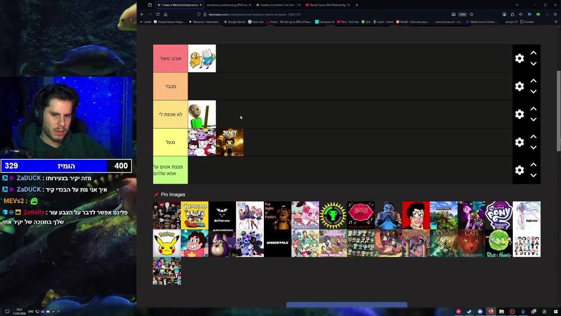This screenshot has height=316, width=561.
Task: Move מכבד row down with arrow
Action: (533, 92)
